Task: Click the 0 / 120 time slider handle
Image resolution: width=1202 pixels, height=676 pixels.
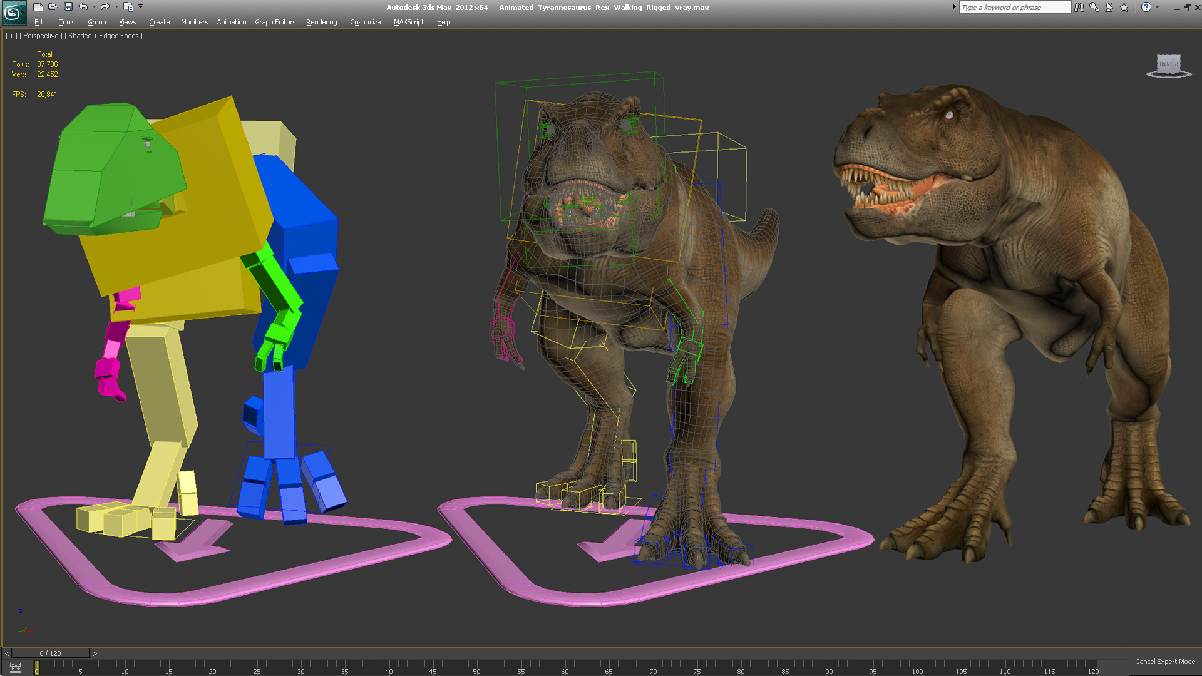Action: (x=51, y=653)
